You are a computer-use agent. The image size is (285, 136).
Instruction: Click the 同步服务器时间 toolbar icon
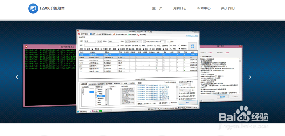click(114, 34)
